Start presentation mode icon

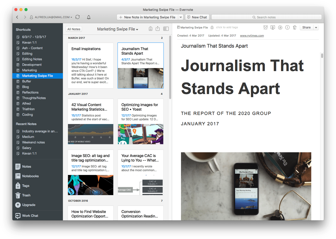(x=273, y=27)
